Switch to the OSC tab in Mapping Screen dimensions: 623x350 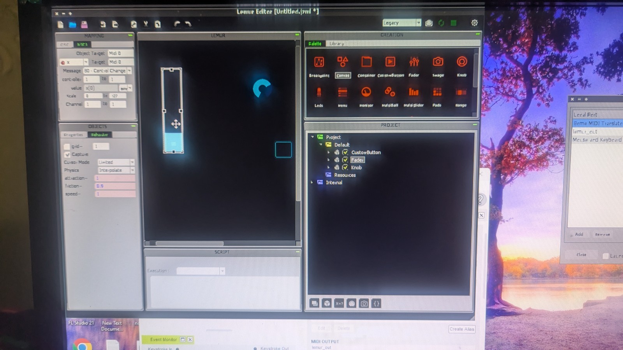(x=65, y=45)
